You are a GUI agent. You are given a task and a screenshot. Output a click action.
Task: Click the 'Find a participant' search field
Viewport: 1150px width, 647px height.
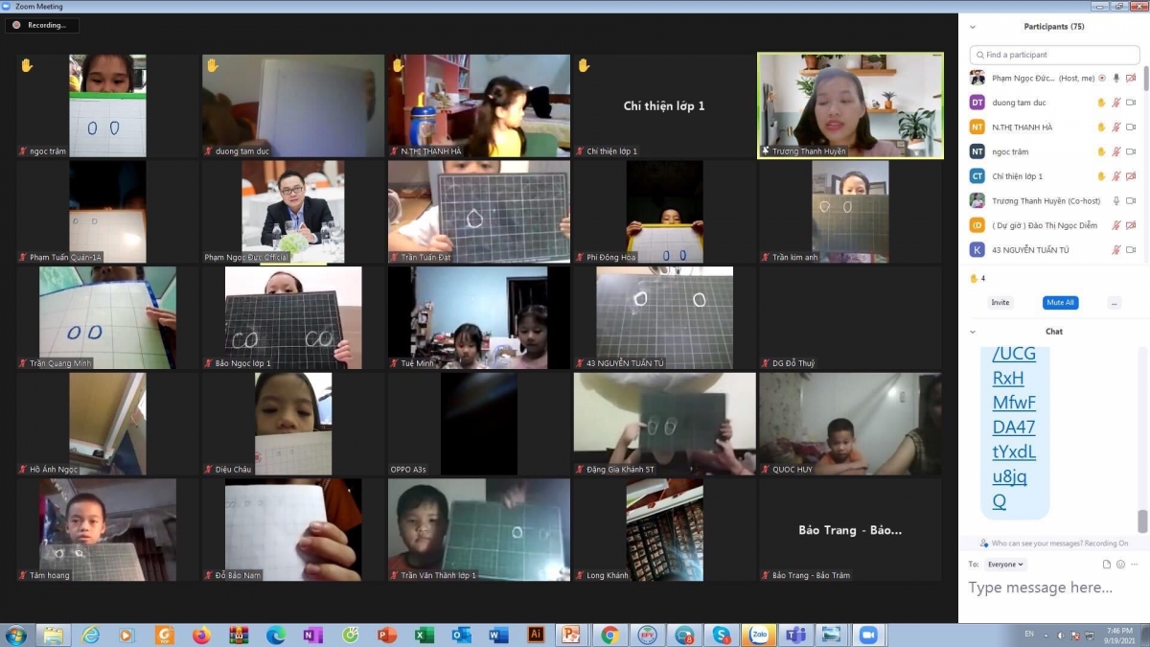coord(1054,55)
